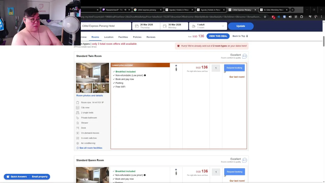Go to the Reviews section tab
Viewport: 325px width, 183px height.
[x=151, y=37]
